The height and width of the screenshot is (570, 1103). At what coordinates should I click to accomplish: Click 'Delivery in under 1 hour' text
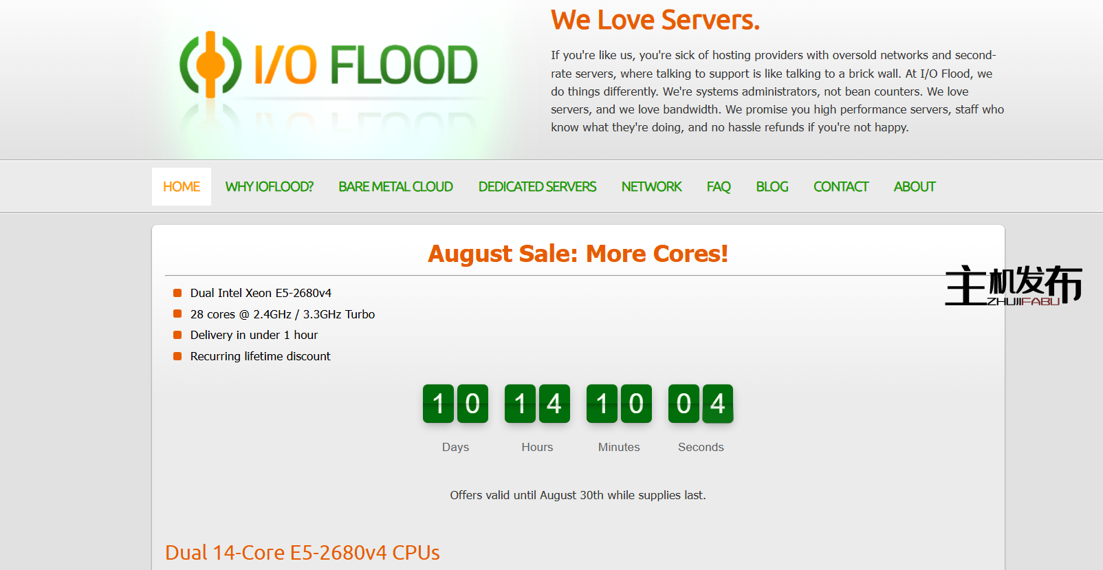pyautogui.click(x=254, y=335)
